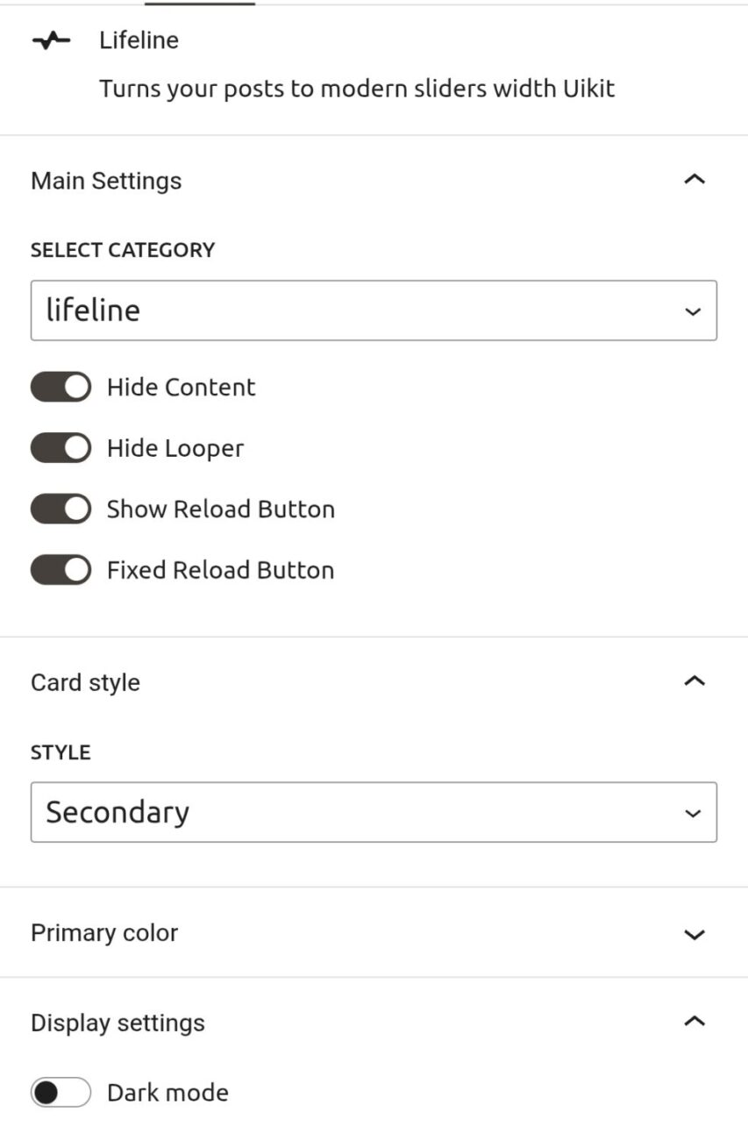Viewport: 748px width, 1140px height.
Task: Open the Select Category dropdown showing lifeline
Action: (x=374, y=310)
